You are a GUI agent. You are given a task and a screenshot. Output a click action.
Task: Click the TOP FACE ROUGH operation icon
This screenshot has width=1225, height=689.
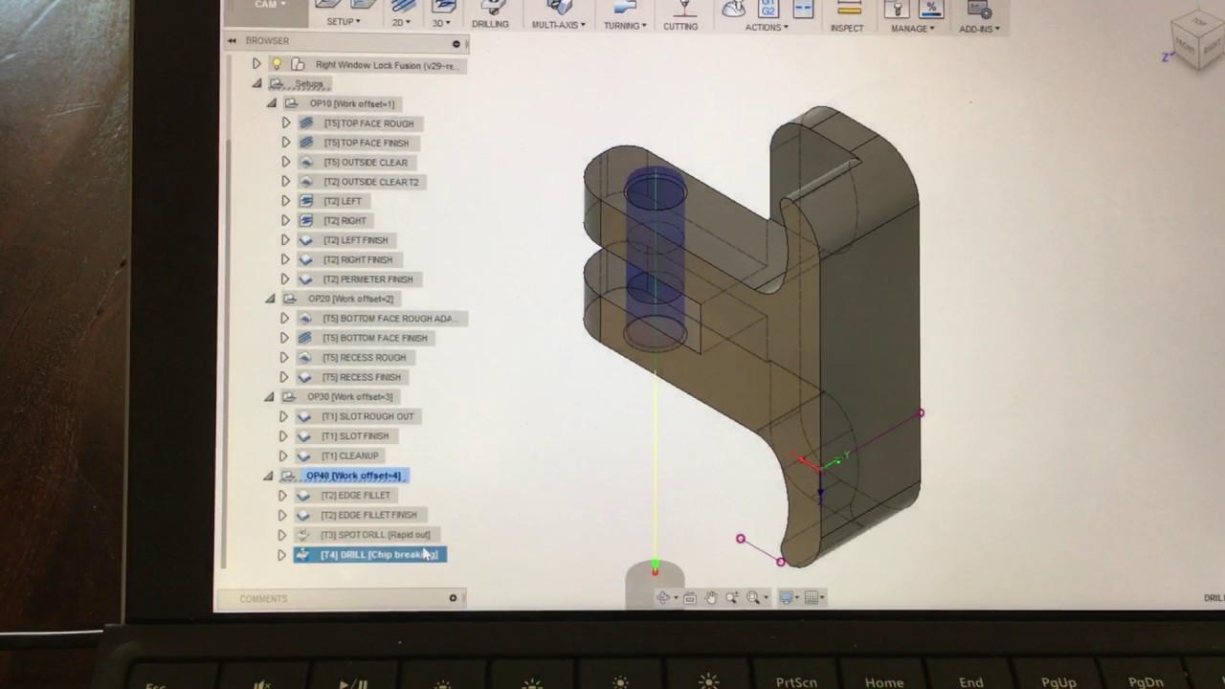[306, 123]
